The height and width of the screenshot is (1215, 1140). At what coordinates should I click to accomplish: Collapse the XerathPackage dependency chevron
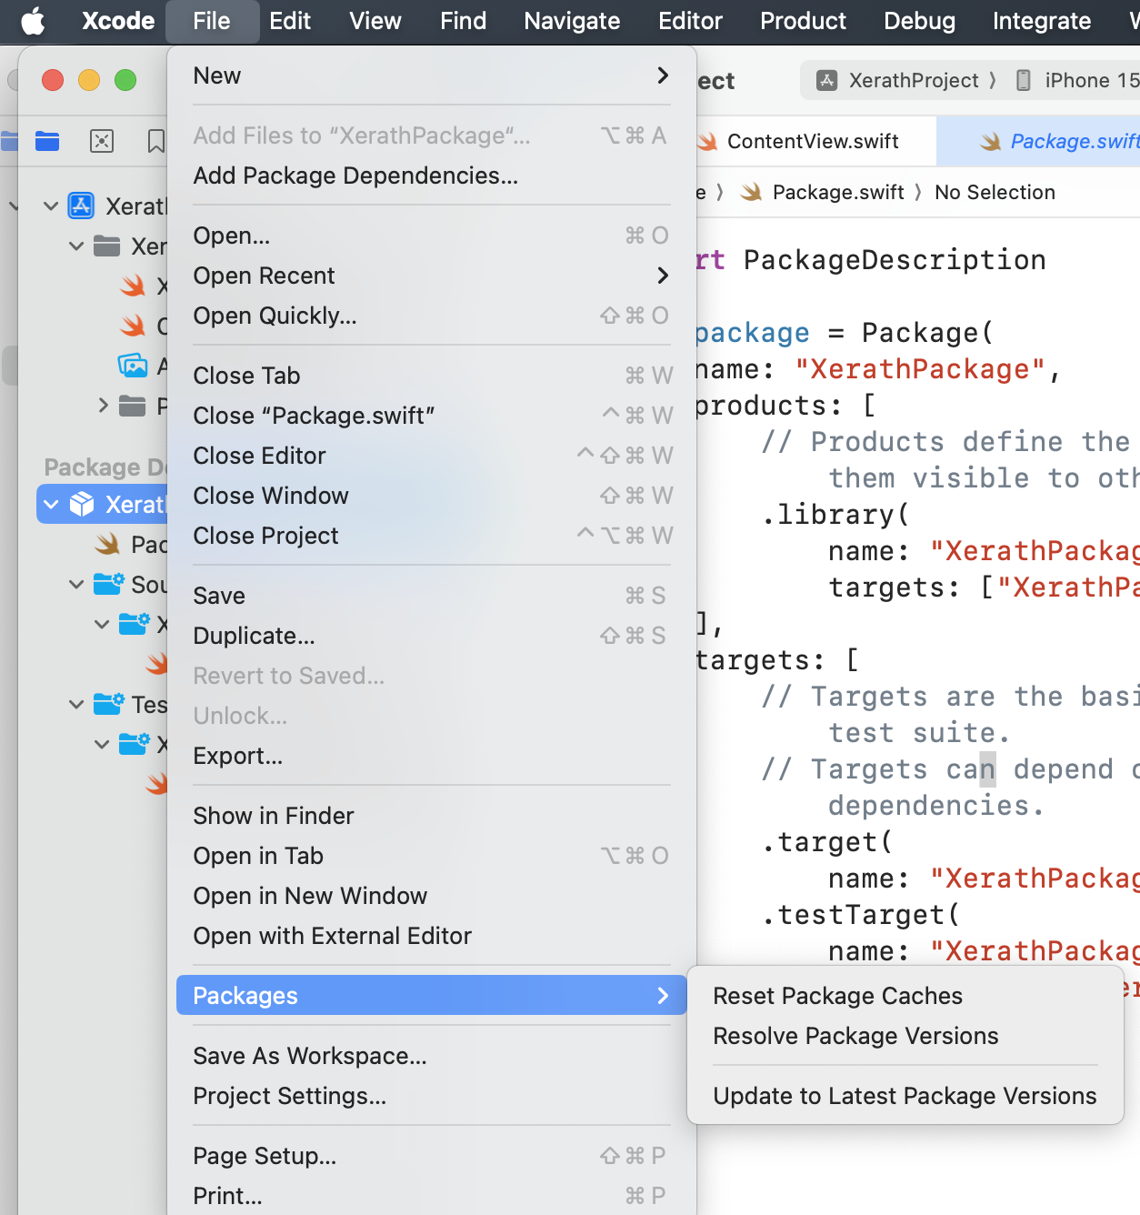[x=51, y=504]
